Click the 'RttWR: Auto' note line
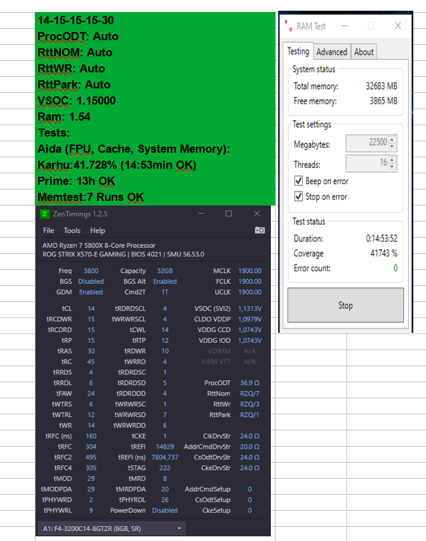426x541 pixels. pos(71,69)
